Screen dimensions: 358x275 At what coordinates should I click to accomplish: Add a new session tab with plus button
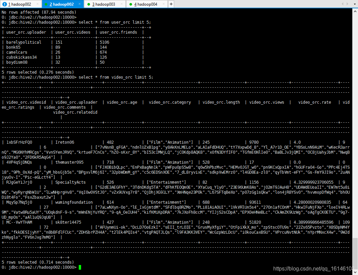(x=171, y=4)
